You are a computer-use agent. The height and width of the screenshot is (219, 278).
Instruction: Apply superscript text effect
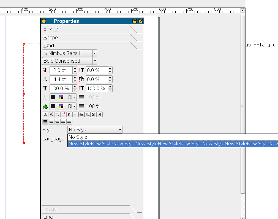point(63,114)
